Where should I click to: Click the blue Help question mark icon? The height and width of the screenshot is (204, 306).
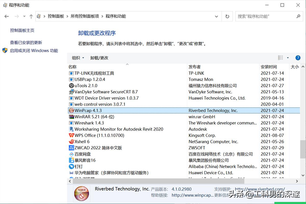coord(298,57)
